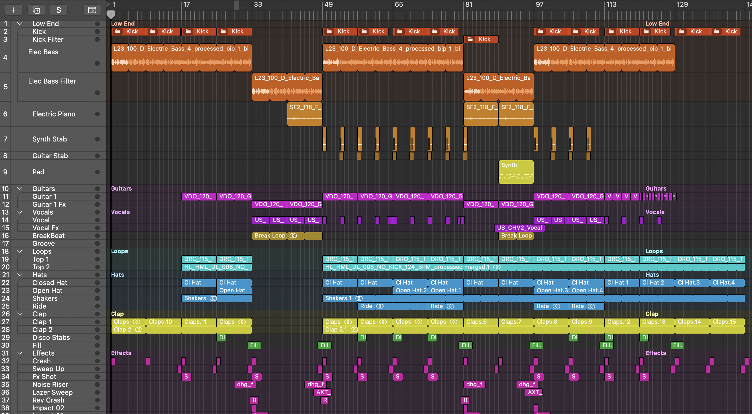
Task: Click loop icon on first Claps region
Action: coord(137,322)
